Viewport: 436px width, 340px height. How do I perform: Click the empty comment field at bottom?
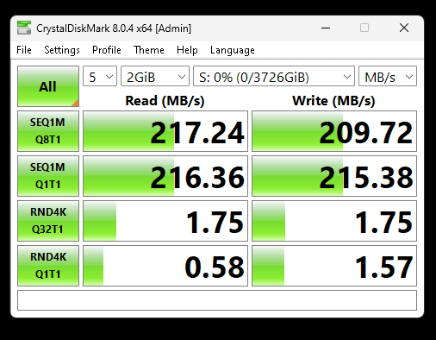click(217, 300)
